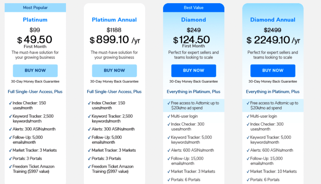Click checkmark beside Diamond Annual Market Tracker: 10 Markets
Viewport: 321px width, 184px height.
pyautogui.click(x=248, y=172)
